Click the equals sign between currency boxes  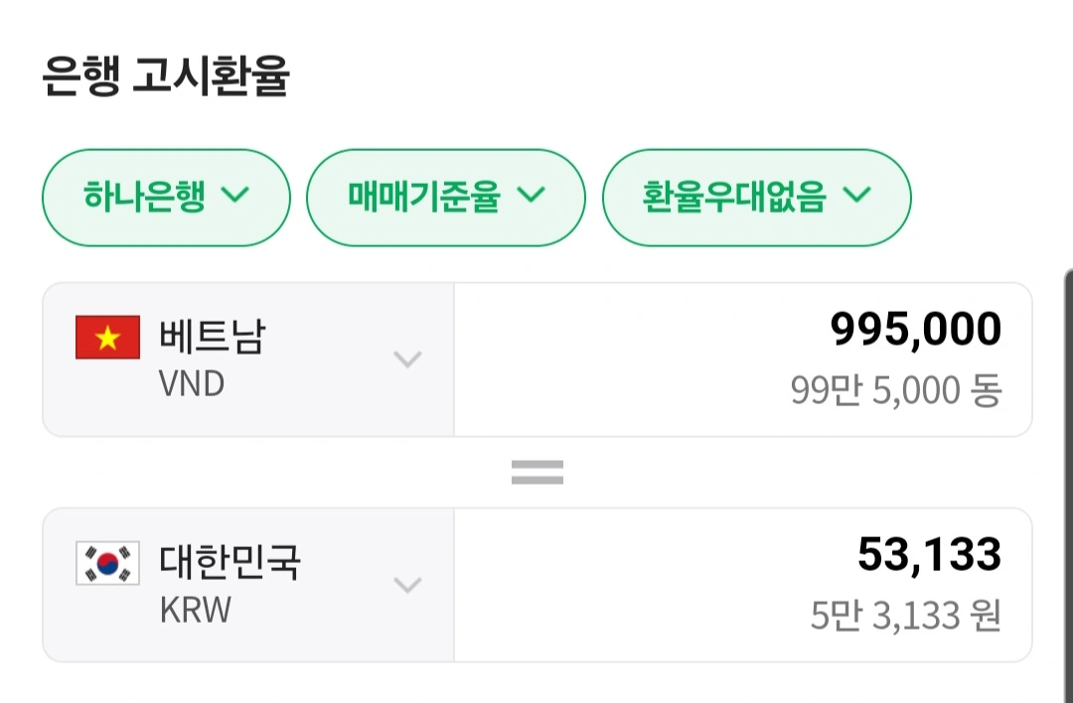[x=537, y=472]
